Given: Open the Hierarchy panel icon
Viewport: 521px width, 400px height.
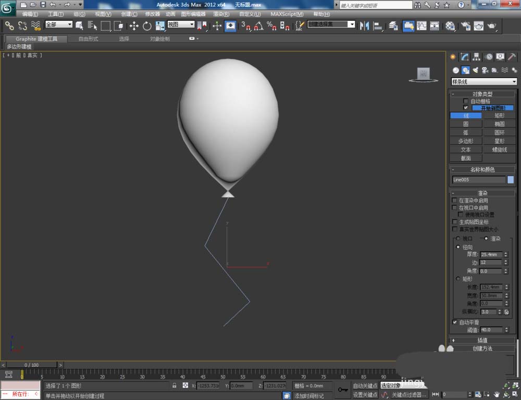Looking at the screenshot, I should point(476,57).
